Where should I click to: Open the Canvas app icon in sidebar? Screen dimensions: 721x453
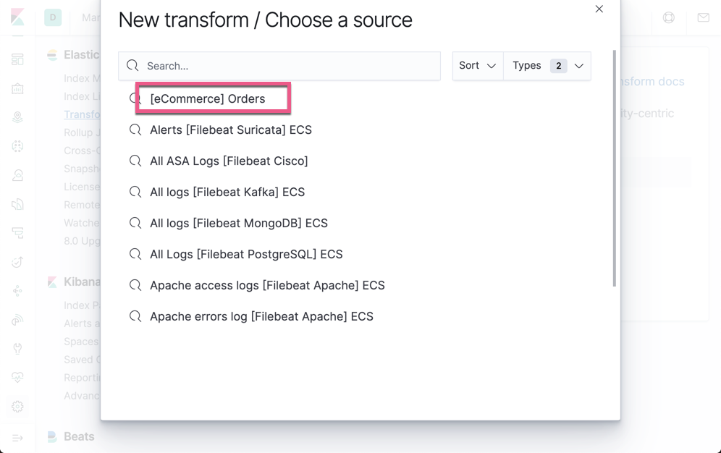click(x=17, y=88)
